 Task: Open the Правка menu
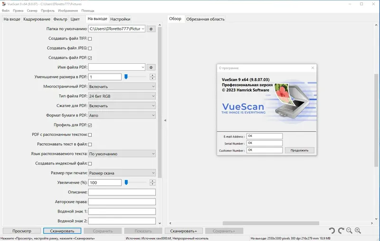click(x=18, y=10)
